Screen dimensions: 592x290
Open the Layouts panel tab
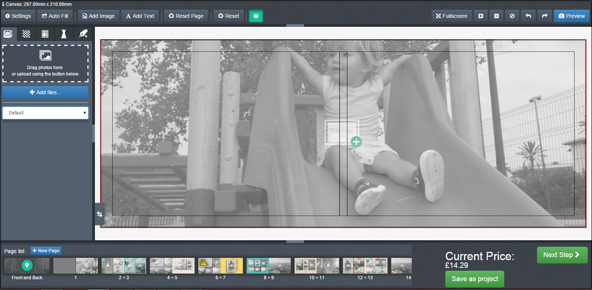click(x=45, y=34)
